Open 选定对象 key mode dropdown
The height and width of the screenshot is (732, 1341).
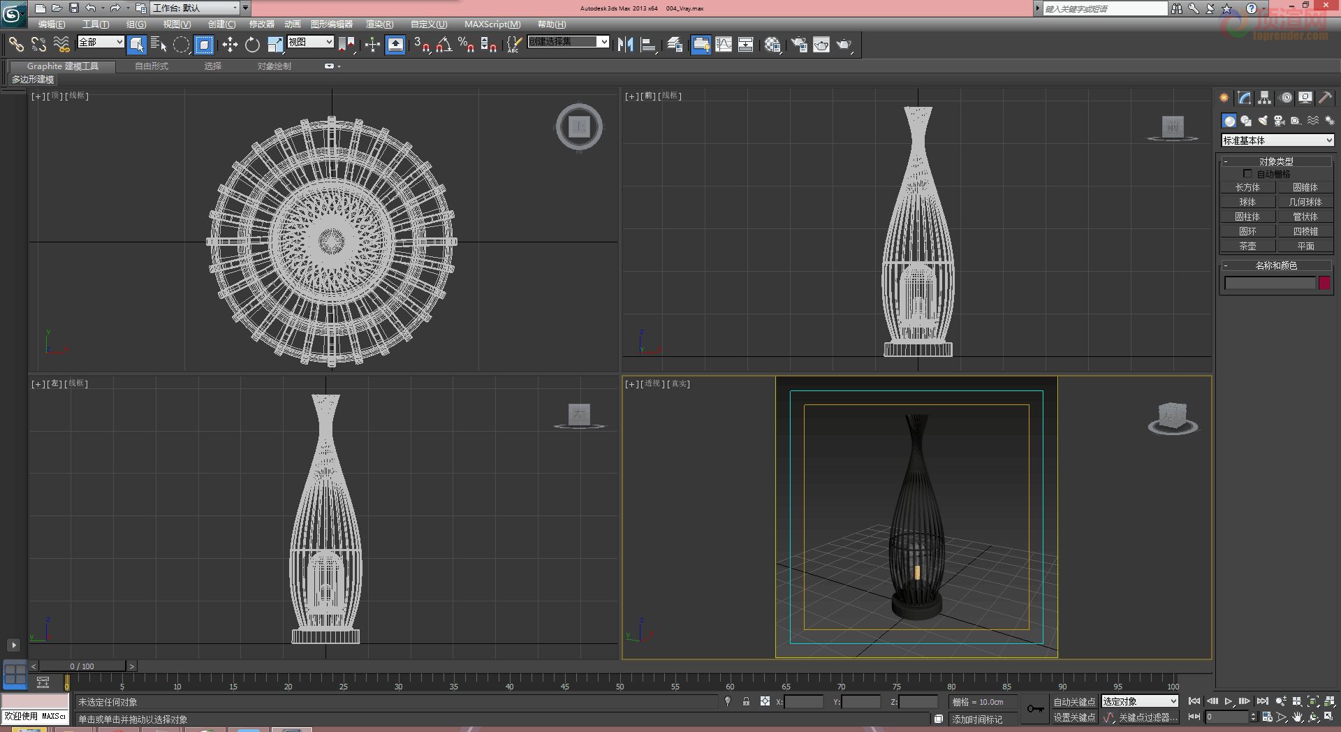[x=1140, y=701]
